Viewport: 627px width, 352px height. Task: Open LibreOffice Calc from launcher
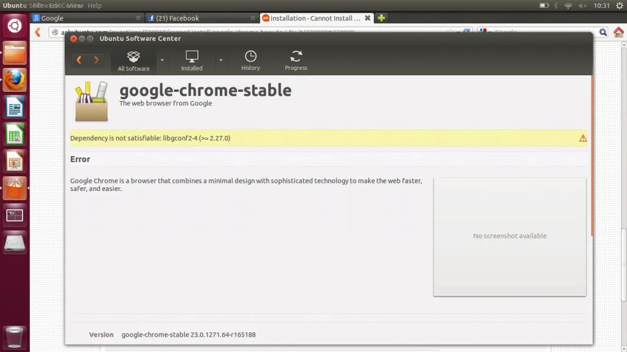pos(15,134)
